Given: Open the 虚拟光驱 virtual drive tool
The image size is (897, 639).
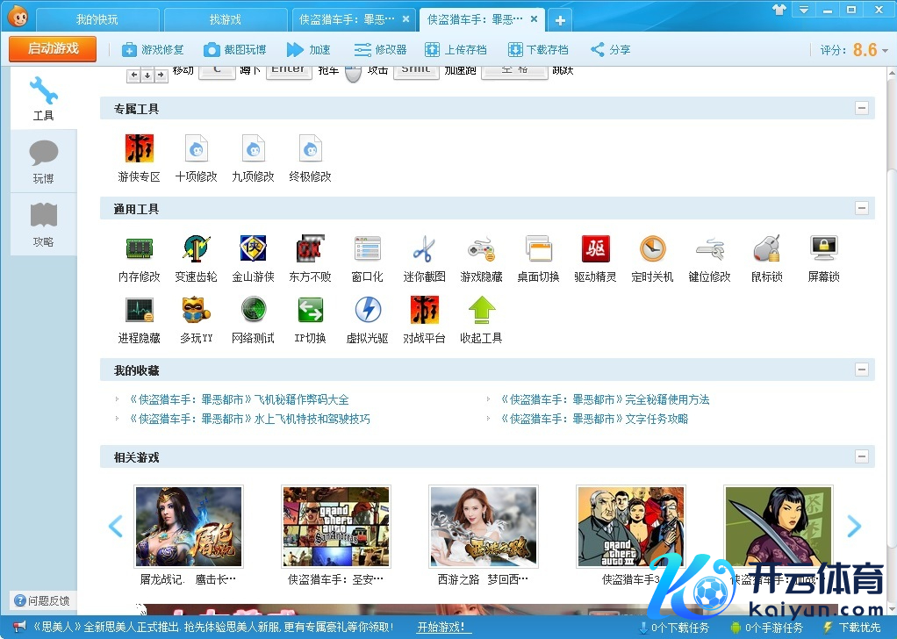Looking at the screenshot, I should 367,311.
